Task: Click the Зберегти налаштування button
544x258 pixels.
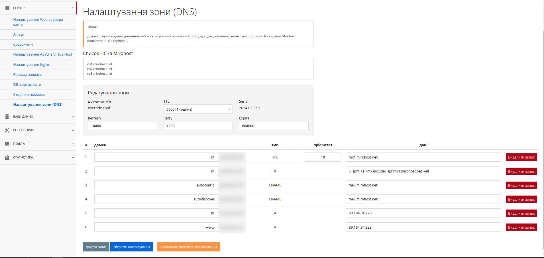Action: pyautogui.click(x=132, y=247)
